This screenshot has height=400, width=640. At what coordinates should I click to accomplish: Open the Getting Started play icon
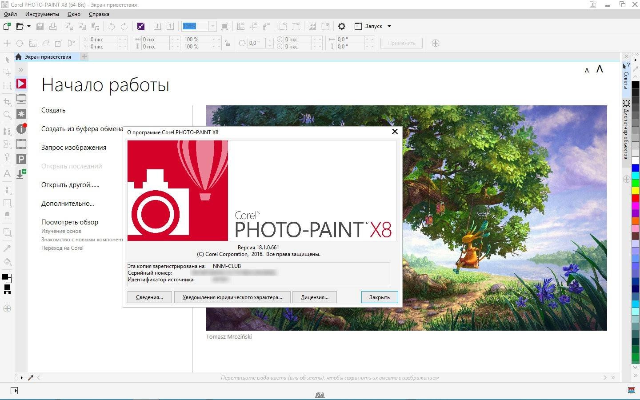[x=21, y=84]
